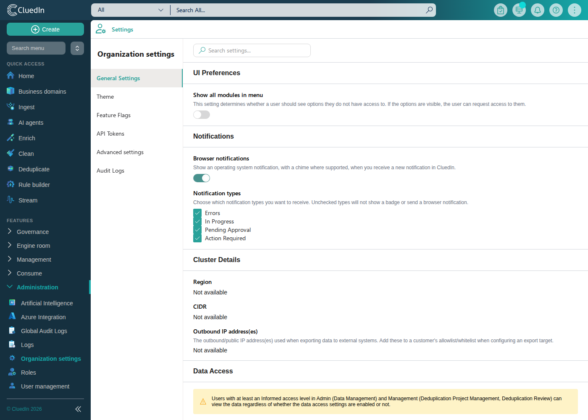Screen dimensions: 588x420
Task: Open the All search scope dropdown
Action: click(x=130, y=10)
